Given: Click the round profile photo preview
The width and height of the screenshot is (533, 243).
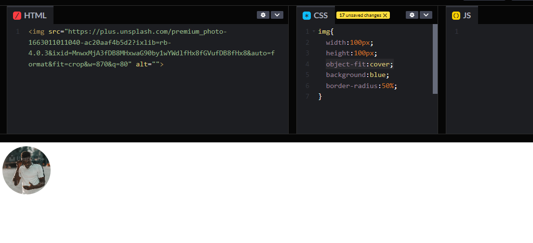Looking at the screenshot, I should (27, 170).
